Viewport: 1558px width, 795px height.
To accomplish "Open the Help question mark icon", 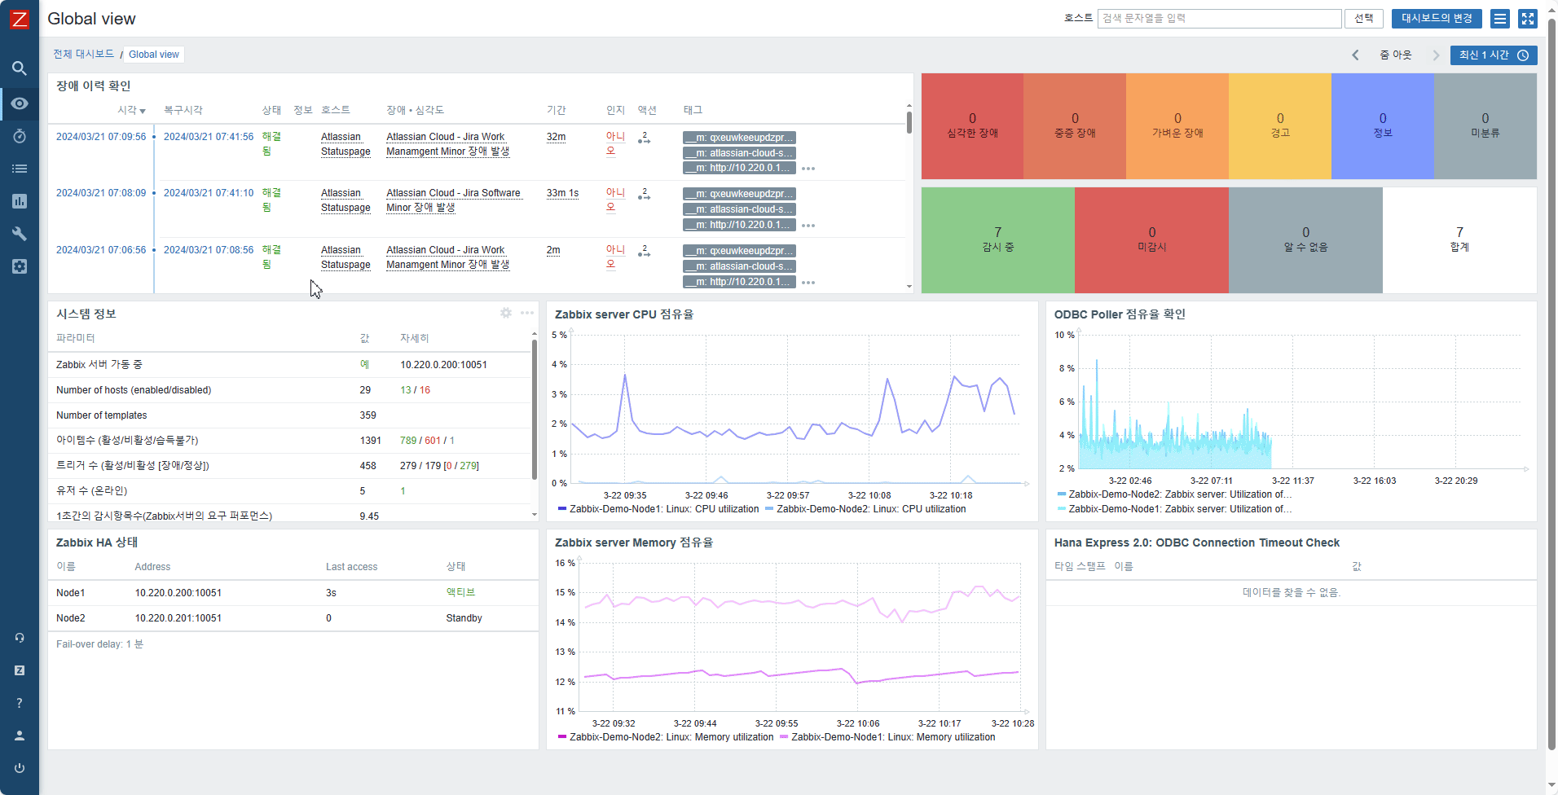I will (20, 703).
